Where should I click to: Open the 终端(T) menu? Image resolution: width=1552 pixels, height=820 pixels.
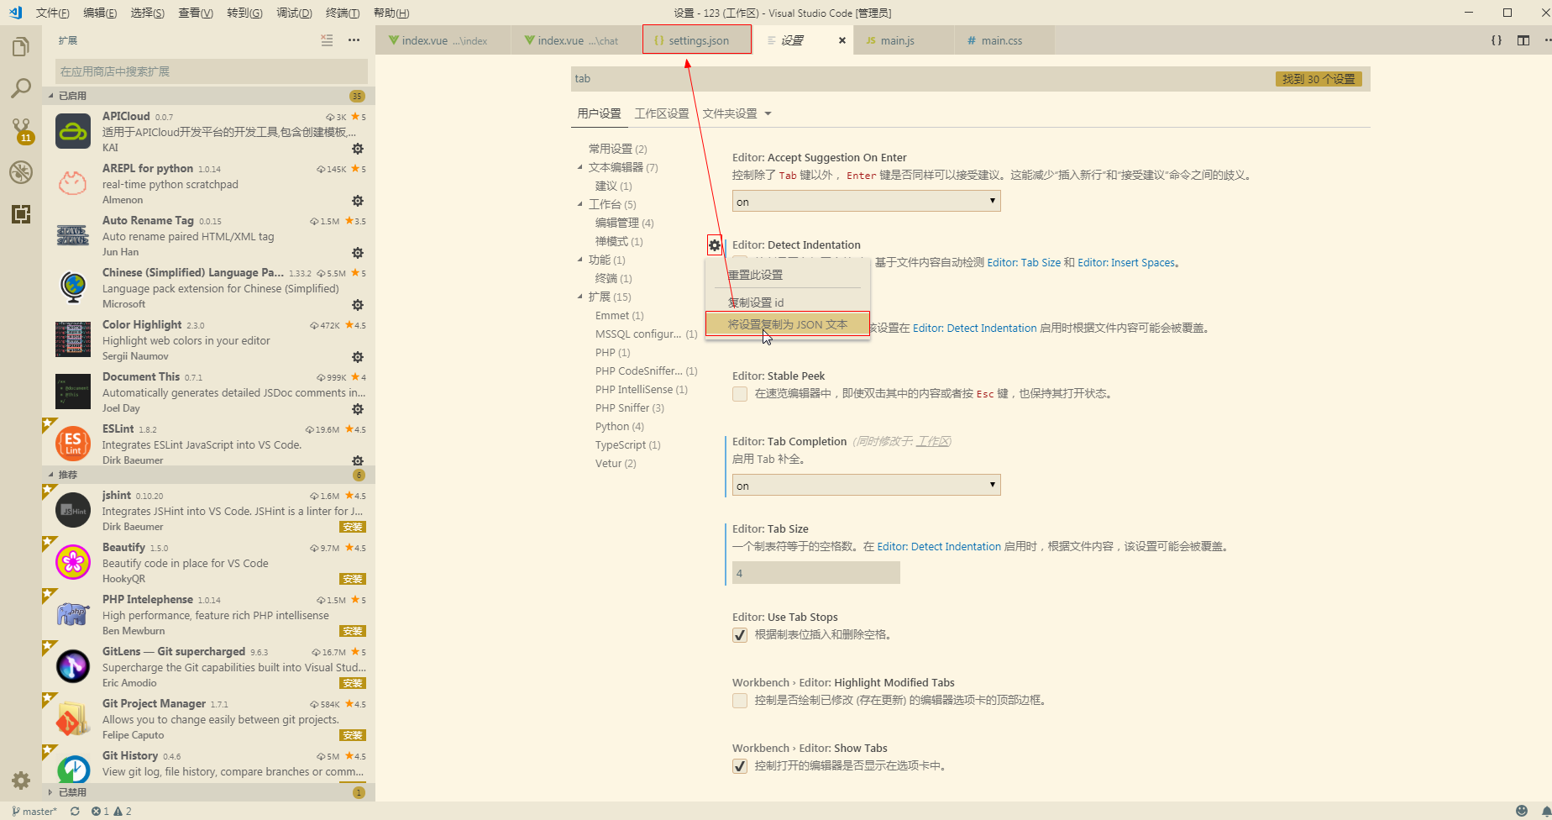tap(343, 13)
